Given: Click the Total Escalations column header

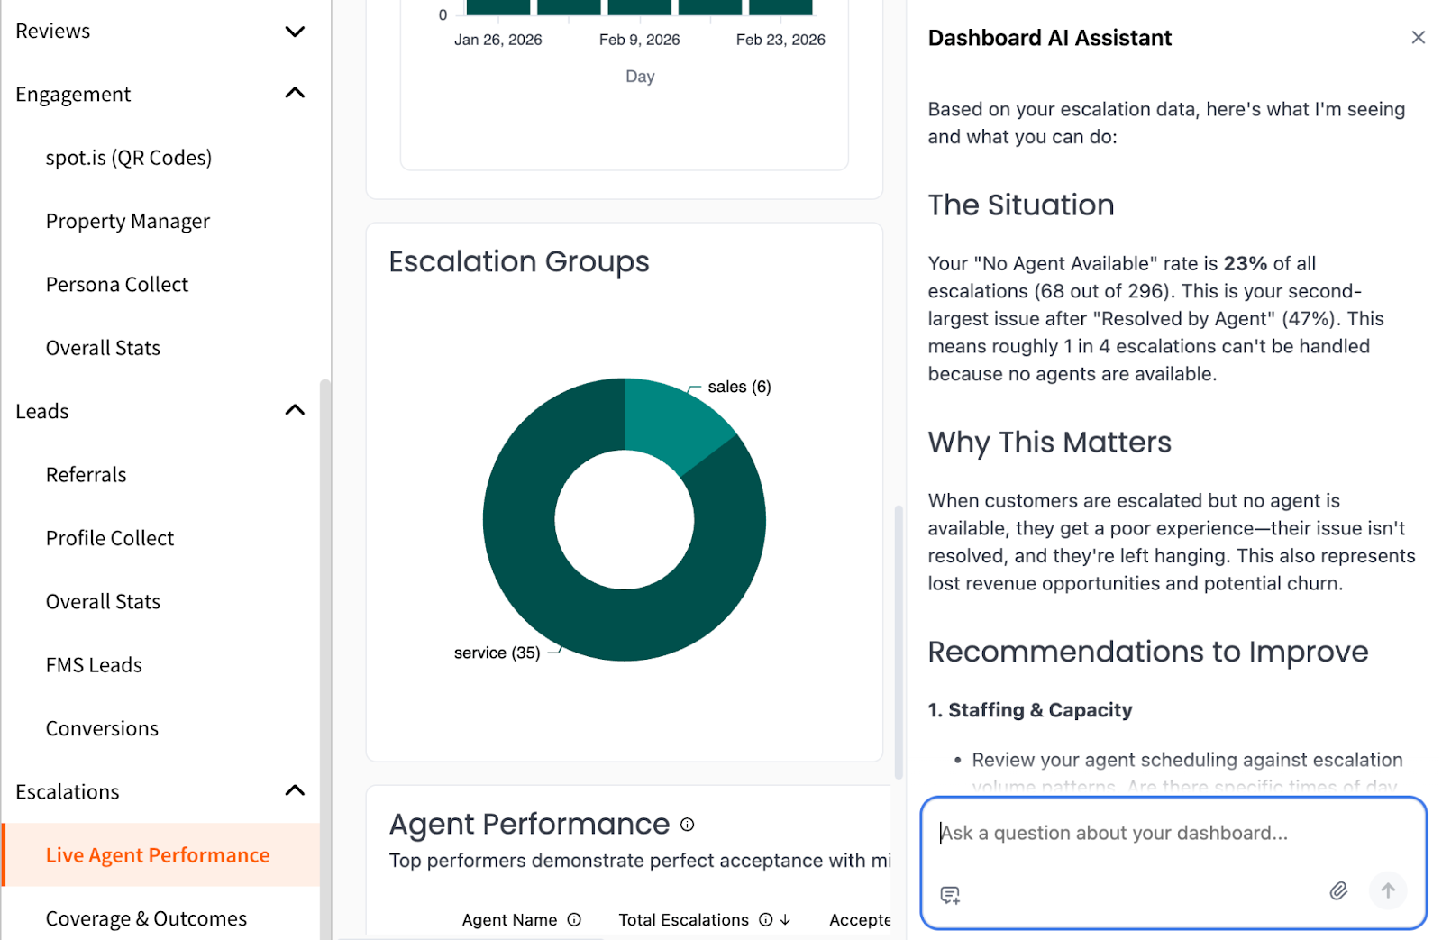Looking at the screenshot, I should [683, 919].
